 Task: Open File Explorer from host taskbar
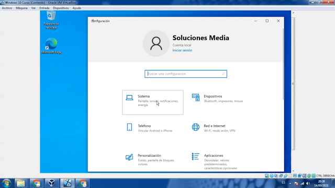click(x=21, y=183)
